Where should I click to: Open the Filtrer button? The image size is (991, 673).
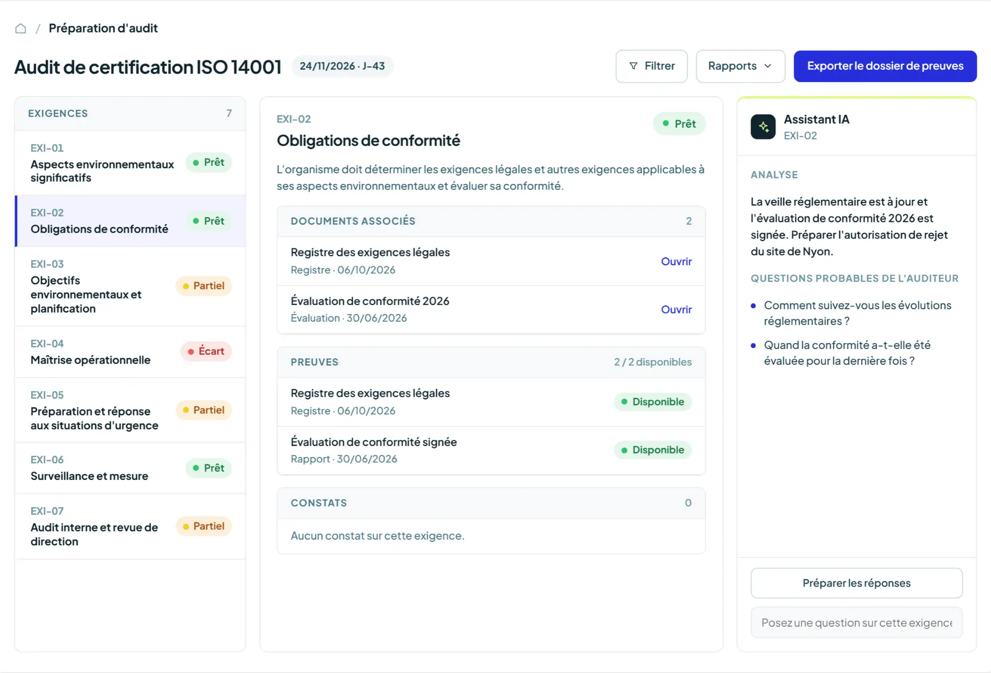click(651, 66)
